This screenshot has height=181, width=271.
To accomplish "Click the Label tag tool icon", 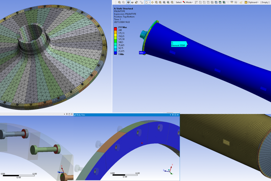I will (x=232, y=2).
